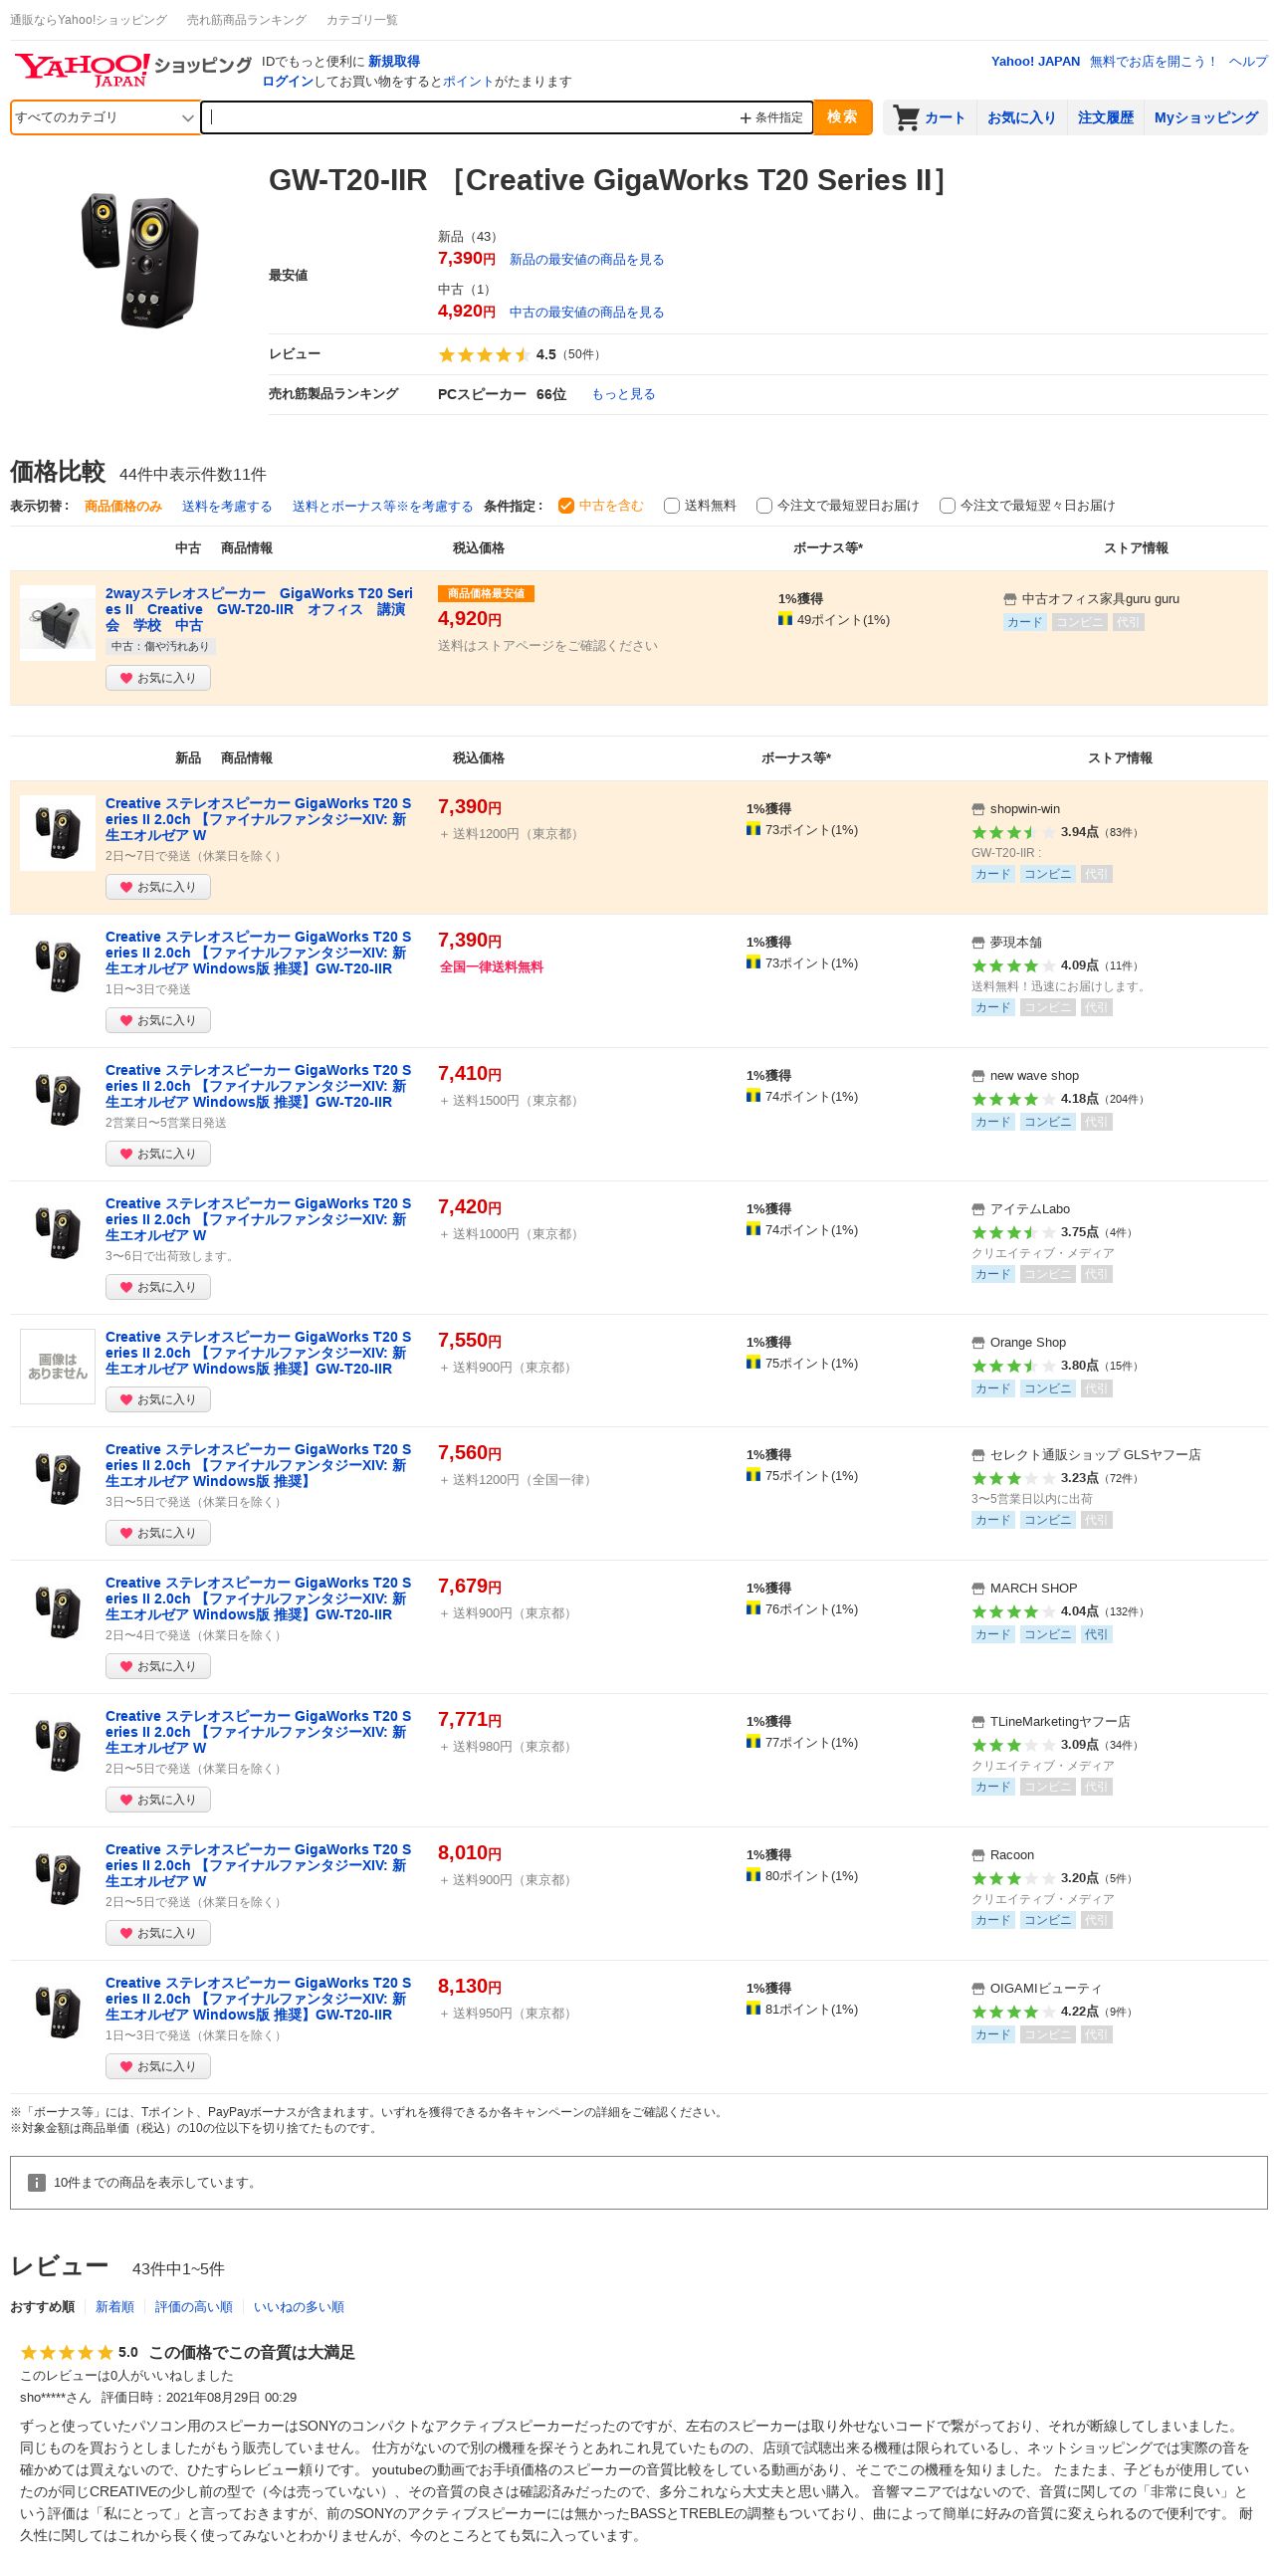
Task: Open the 2wayステレオスピーカー used listing title
Action: pyautogui.click(x=259, y=609)
